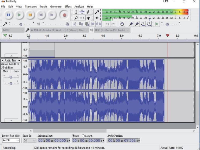Open the C-Media playback device dropdown
Screen dimensions: 200x150
tap(112, 30)
